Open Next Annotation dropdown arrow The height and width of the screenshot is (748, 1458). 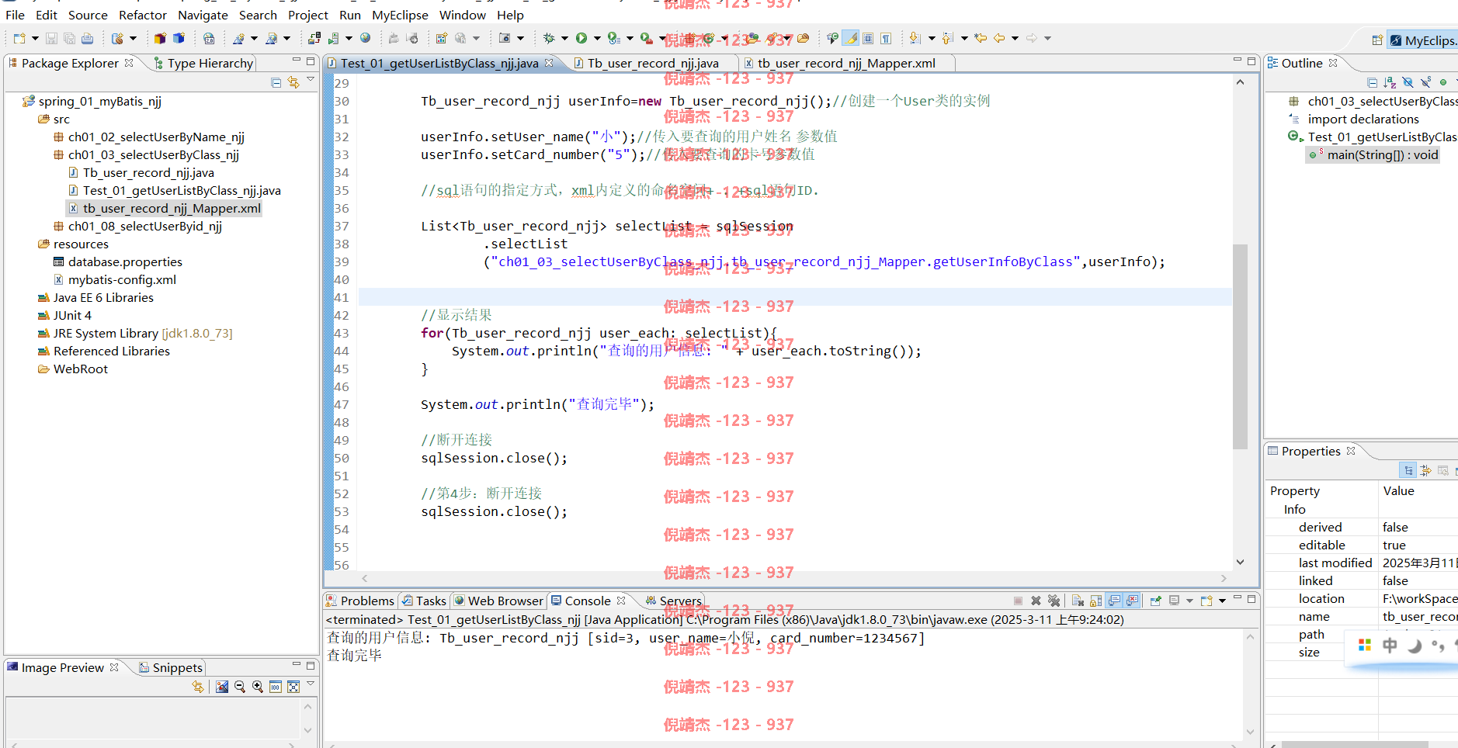932,38
